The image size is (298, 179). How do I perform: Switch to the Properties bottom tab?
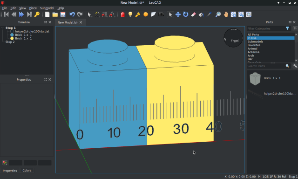click(x=10, y=171)
